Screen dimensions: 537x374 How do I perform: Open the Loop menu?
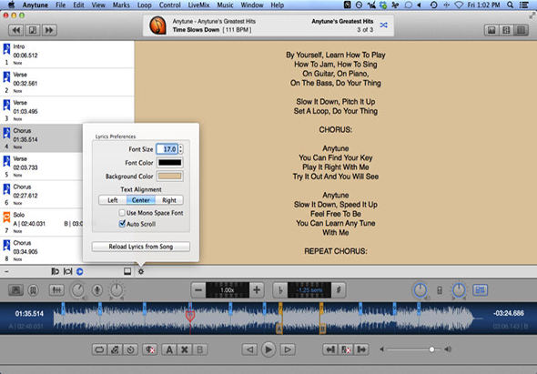click(x=144, y=5)
